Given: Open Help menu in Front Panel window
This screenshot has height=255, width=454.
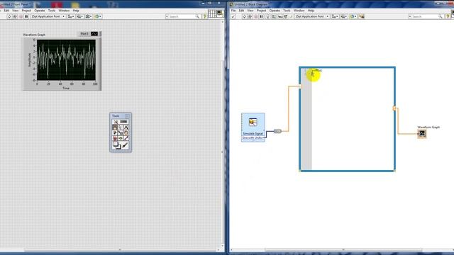Looking at the screenshot, I should [x=76, y=11].
